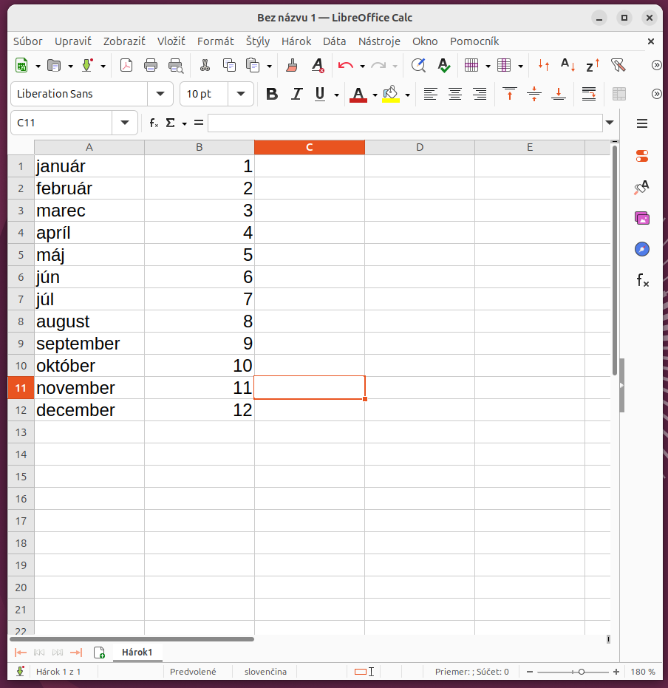Open the background color dropdown arrow
The width and height of the screenshot is (668, 688).
coord(407,95)
